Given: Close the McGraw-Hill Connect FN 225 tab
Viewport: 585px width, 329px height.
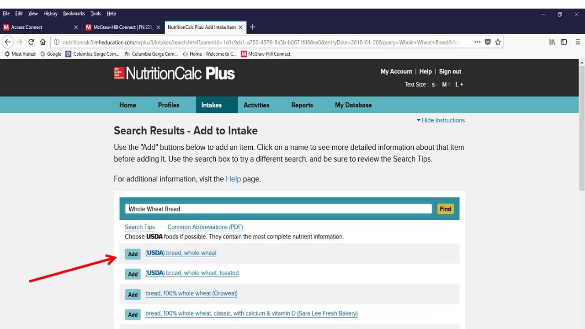Looking at the screenshot, I should [158, 27].
